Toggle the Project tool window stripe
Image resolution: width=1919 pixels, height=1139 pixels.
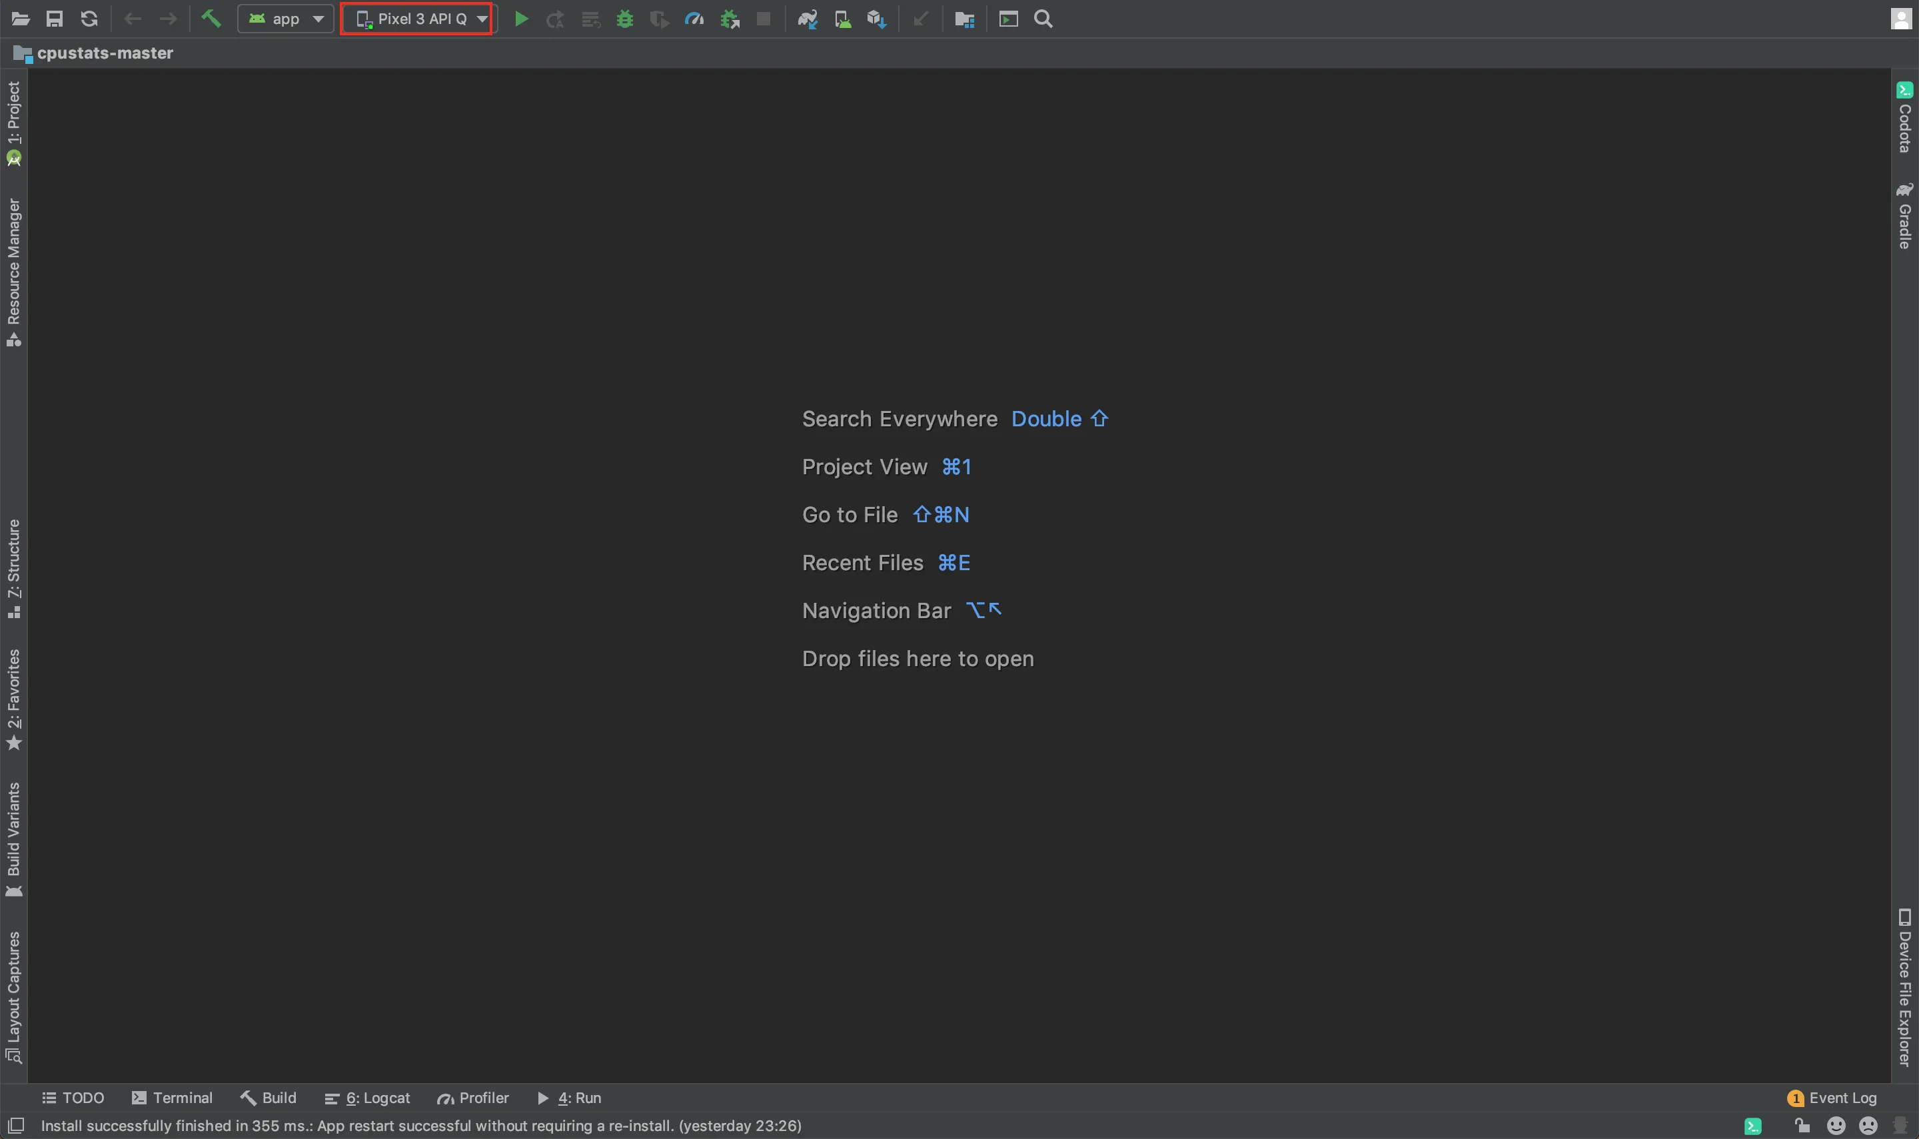coord(14,123)
